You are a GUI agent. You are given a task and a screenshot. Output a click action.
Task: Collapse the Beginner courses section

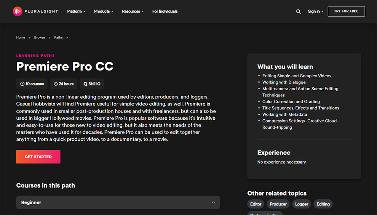[x=213, y=202]
